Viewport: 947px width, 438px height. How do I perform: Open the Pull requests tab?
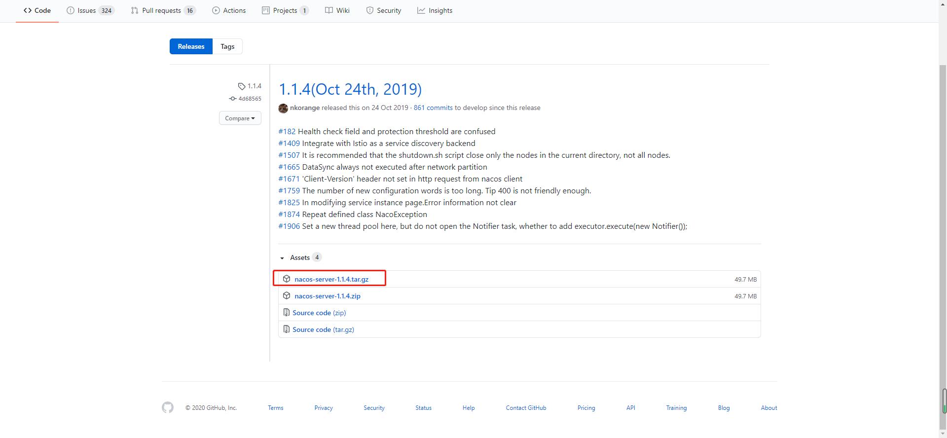163,10
